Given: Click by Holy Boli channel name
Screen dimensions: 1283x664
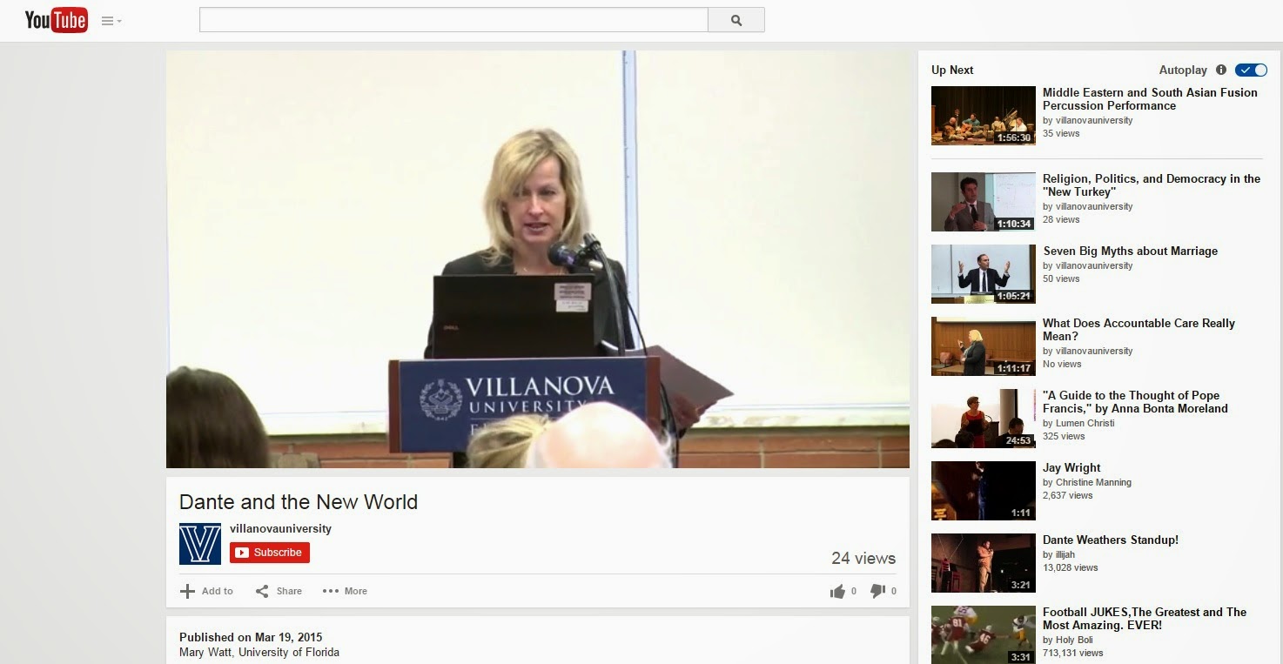Looking at the screenshot, I should (1068, 640).
